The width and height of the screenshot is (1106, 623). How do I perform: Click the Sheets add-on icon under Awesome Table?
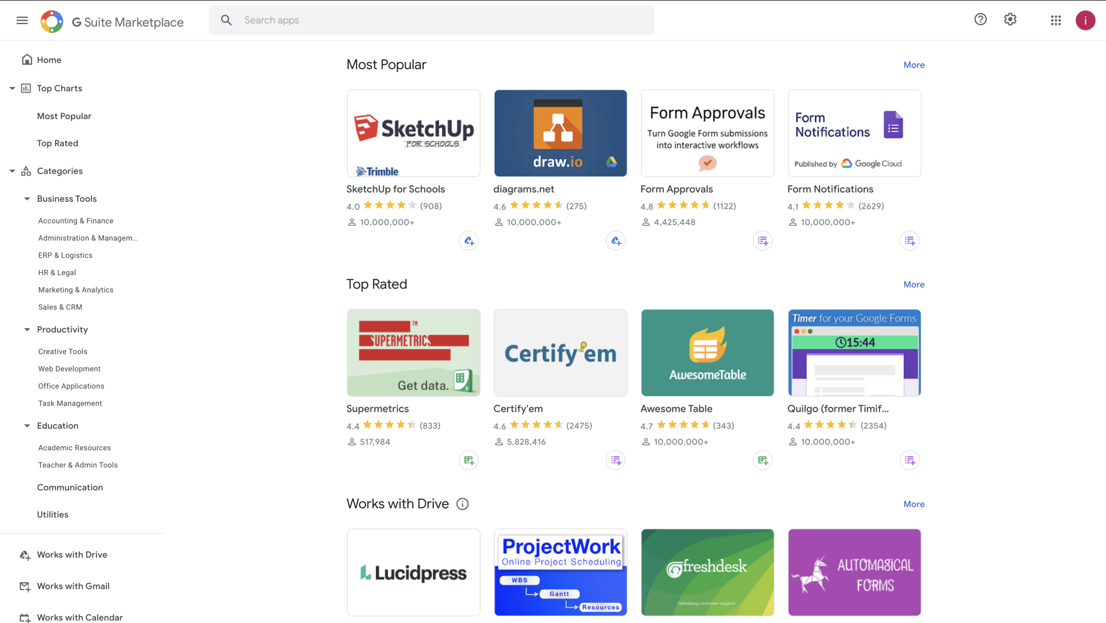coord(762,461)
